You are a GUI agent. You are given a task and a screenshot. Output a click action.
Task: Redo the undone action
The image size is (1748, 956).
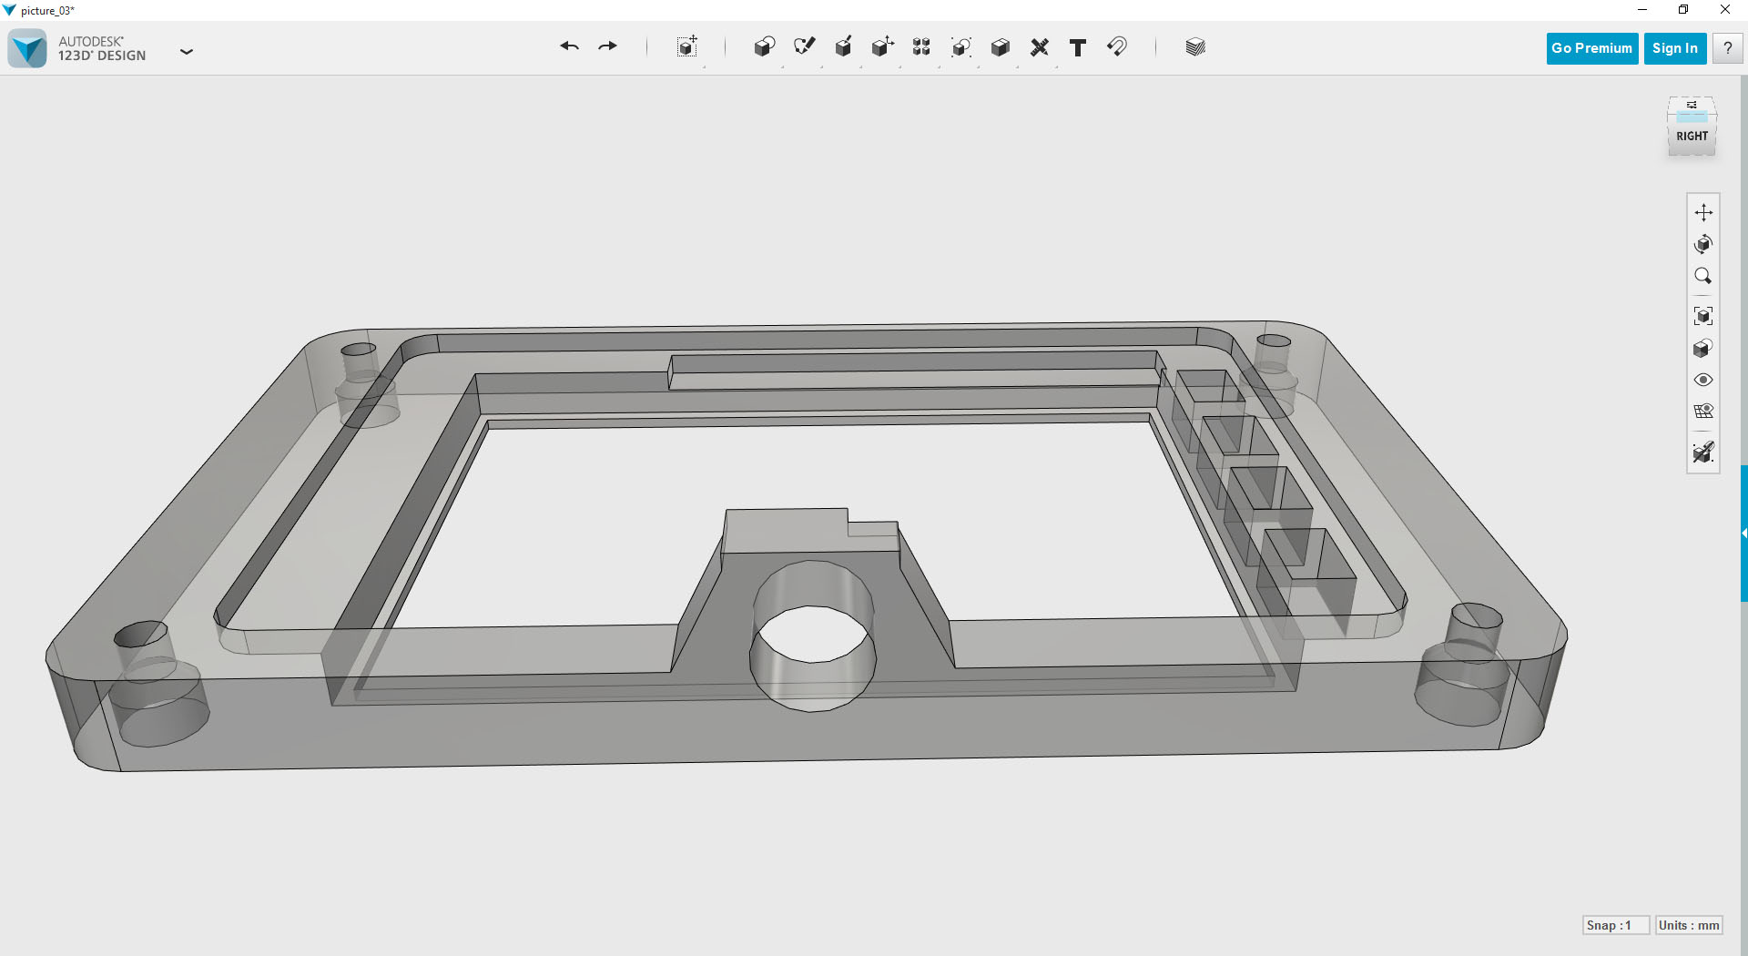[608, 46]
